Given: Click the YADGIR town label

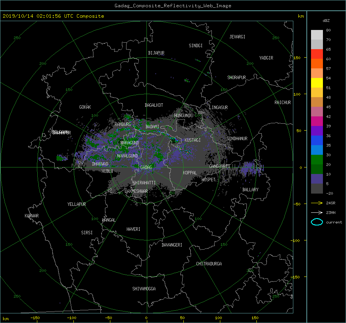Looking at the screenshot, I should (266, 58).
